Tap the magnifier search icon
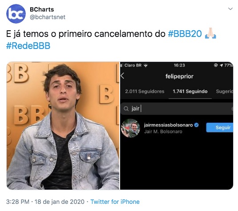The height and width of the screenshot is (211, 238). [126, 109]
